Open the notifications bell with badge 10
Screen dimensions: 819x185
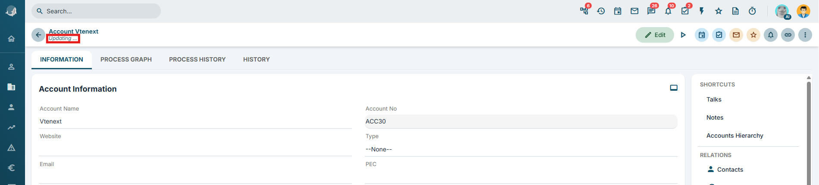(668, 11)
